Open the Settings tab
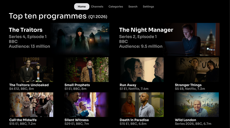Screen dimensions: 230x128 [148, 7]
